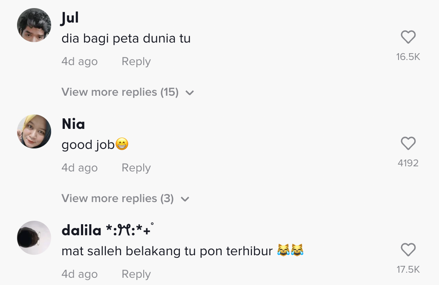Image resolution: width=439 pixels, height=285 pixels.
Task: Tap the heart on dalila's comment
Action: pos(408,250)
